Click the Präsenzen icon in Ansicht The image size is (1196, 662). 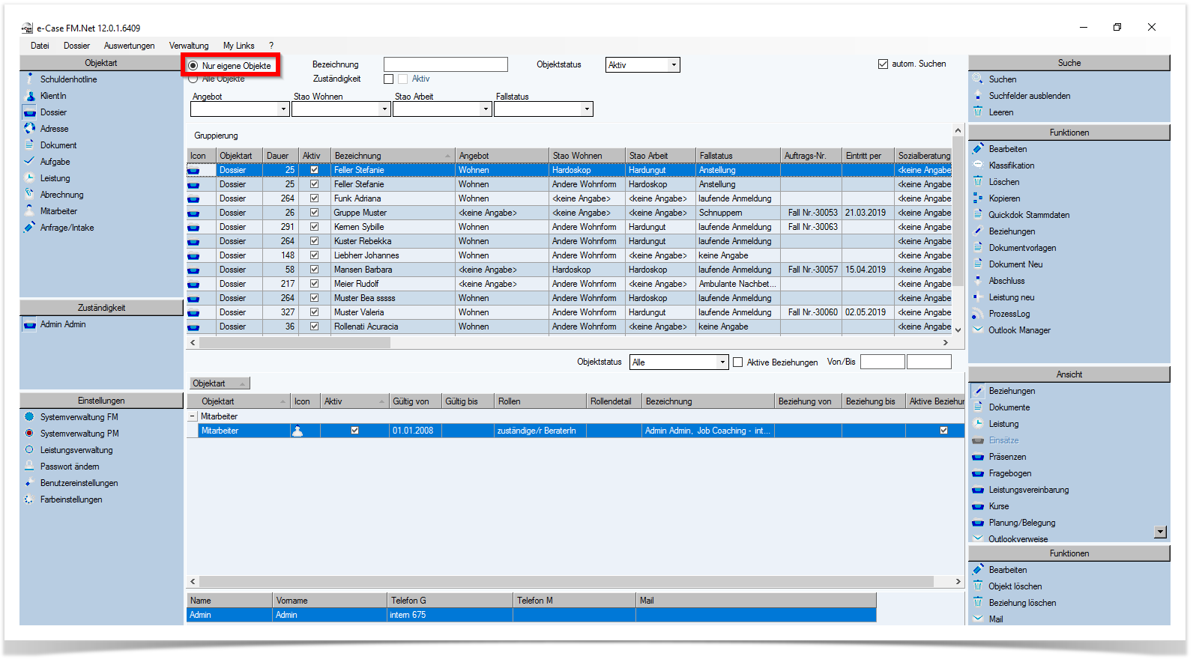pos(978,457)
